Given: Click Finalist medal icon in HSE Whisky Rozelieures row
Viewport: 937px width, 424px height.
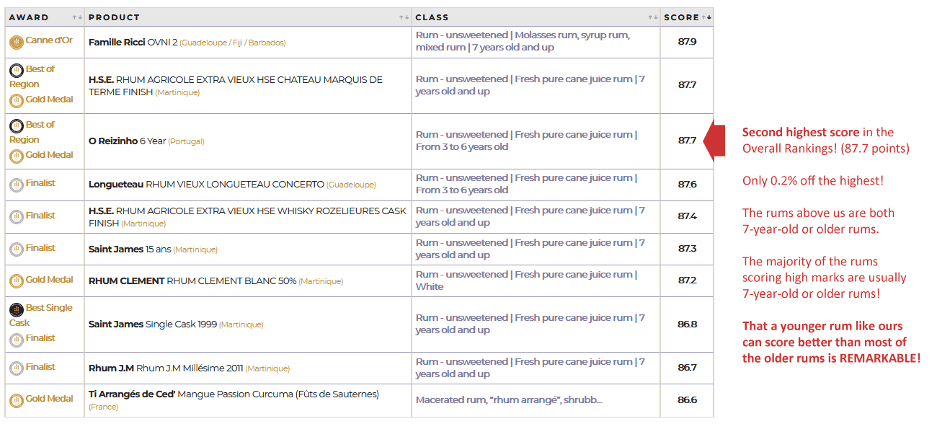Looking at the screenshot, I should point(16,217).
